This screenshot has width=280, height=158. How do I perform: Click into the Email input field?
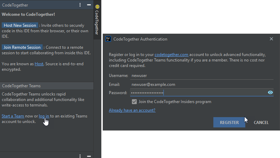tap(201, 84)
